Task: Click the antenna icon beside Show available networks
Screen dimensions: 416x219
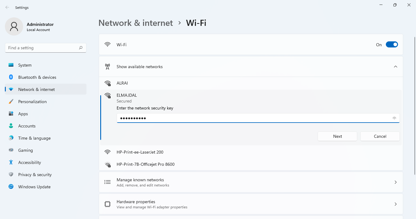Action: 108,66
